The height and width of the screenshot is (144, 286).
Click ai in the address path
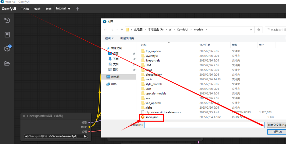(170, 30)
